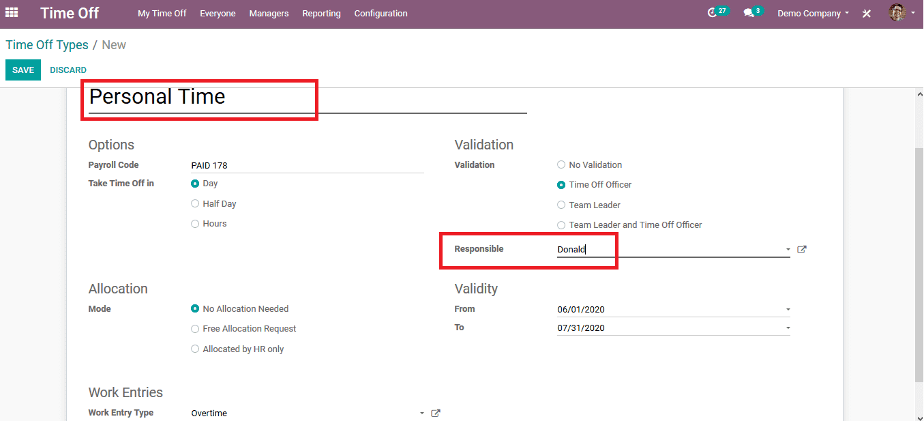The height and width of the screenshot is (421, 924).
Task: Choose Team Leader validation
Action: coord(561,205)
